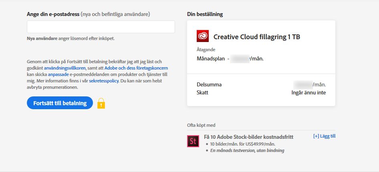Click the Creative Cloud red logo icon
379x172 pixels.
pos(203,36)
